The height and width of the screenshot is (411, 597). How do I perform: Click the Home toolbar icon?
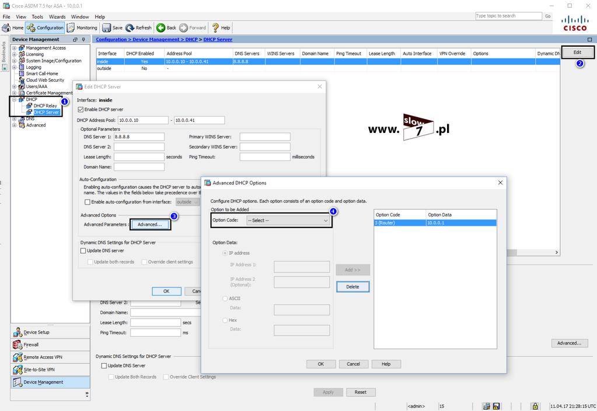tap(6, 28)
